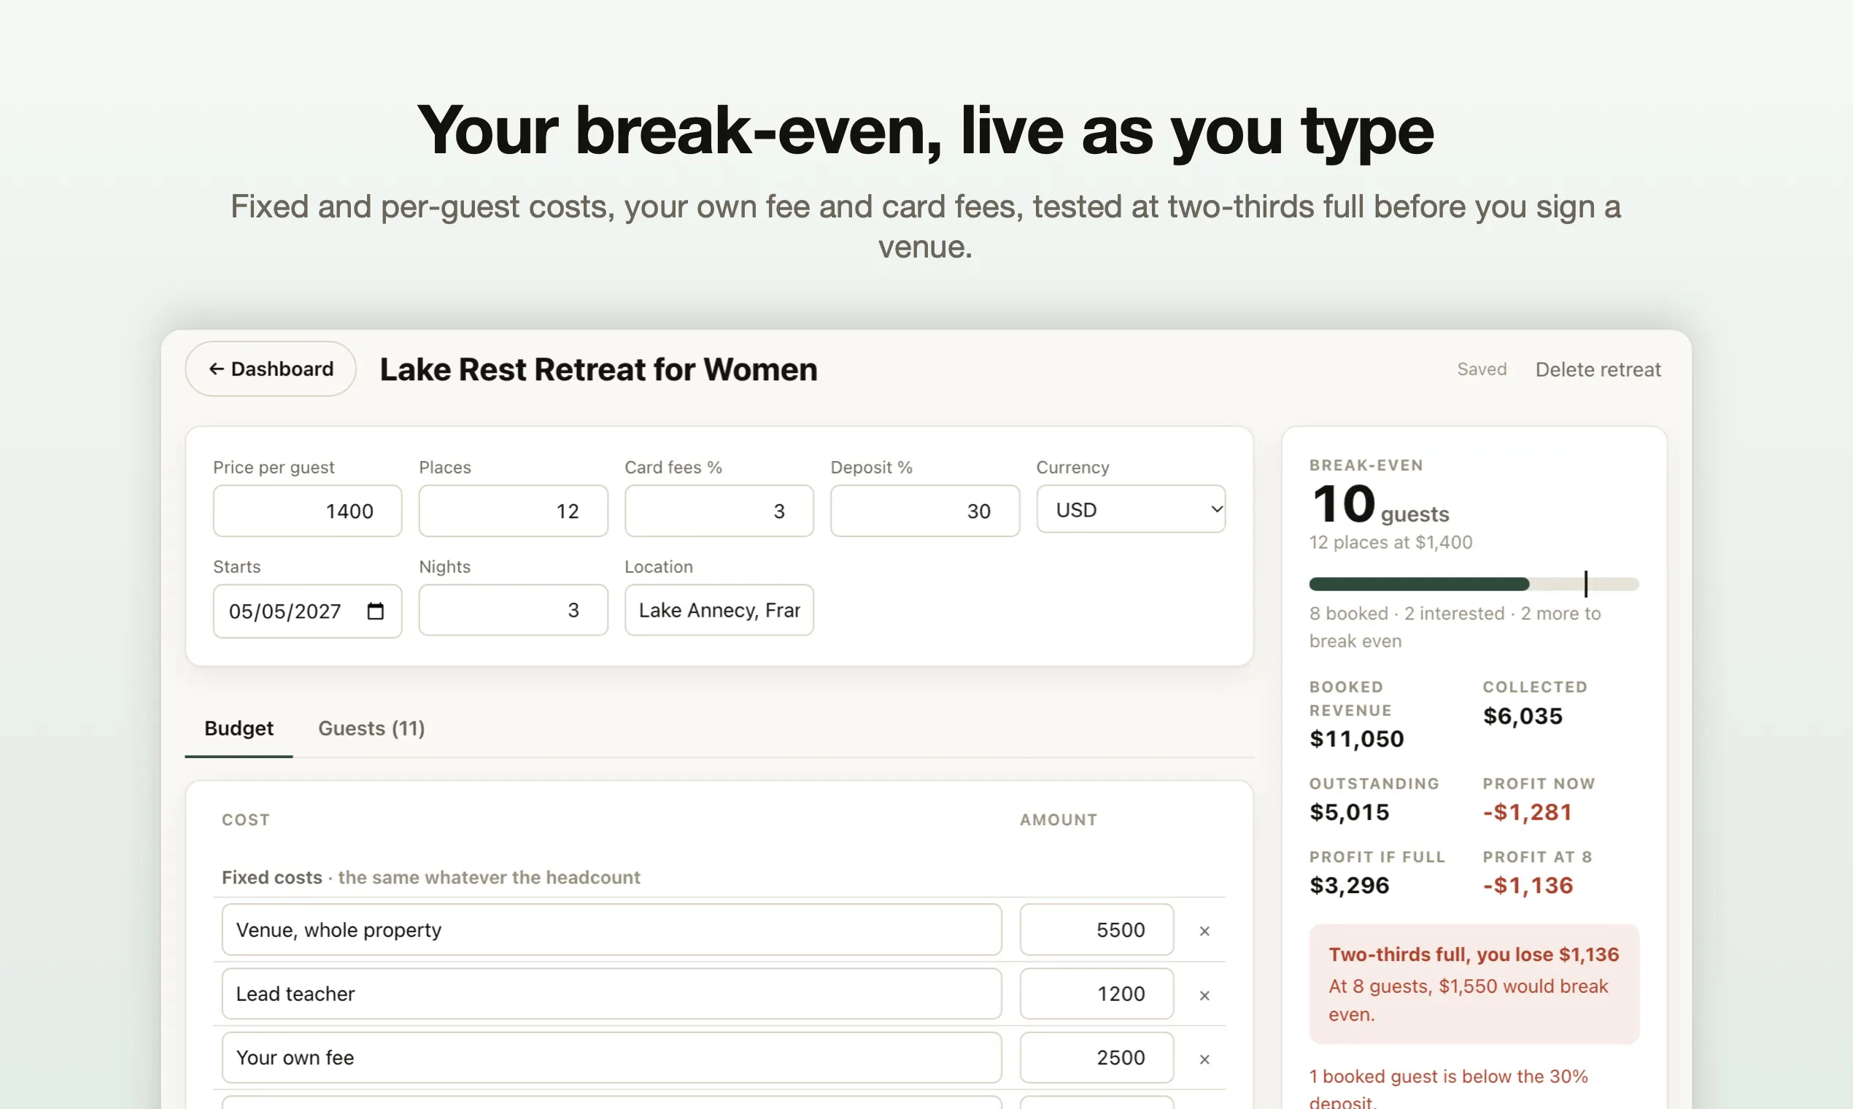Viewport: 1853px width, 1109px height.
Task: Click the collected value $6,035
Action: click(x=1522, y=716)
